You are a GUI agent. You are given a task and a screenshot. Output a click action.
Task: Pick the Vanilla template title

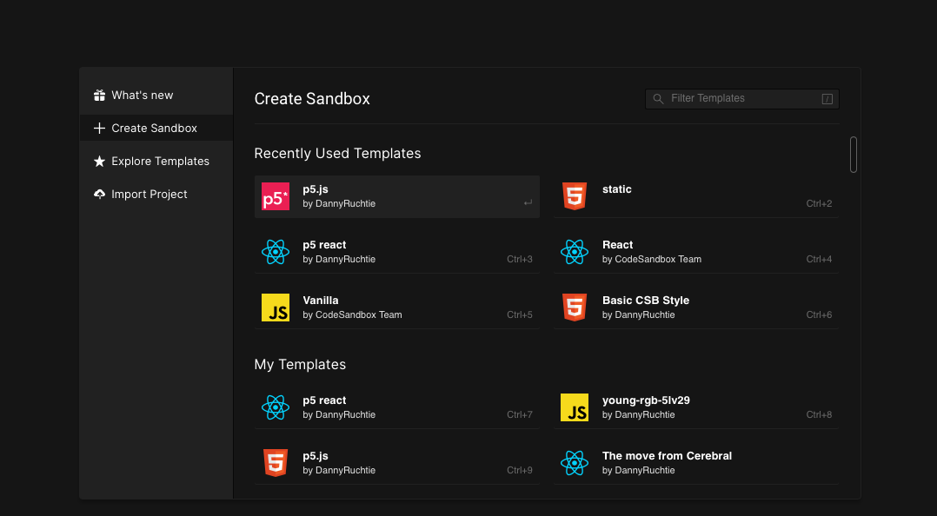(x=320, y=301)
